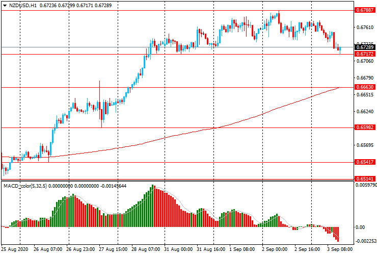This screenshot has height=255, width=377.
Task: Select the 31 Aug 00:00 time label
Action: click(x=178, y=249)
